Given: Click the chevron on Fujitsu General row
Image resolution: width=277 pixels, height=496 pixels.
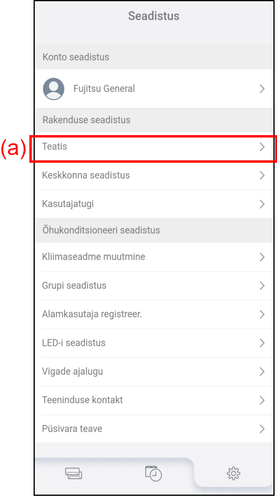Looking at the screenshot, I should click(262, 89).
